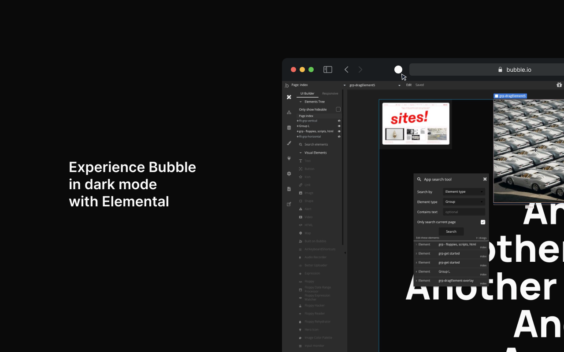Viewport: 564px width, 352px height.
Task: Expand flt-grp-horizontal in elements tree
Action: tap(298, 136)
